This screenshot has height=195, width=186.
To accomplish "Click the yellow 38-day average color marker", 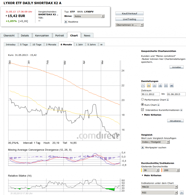I will (x=142, y=170).
